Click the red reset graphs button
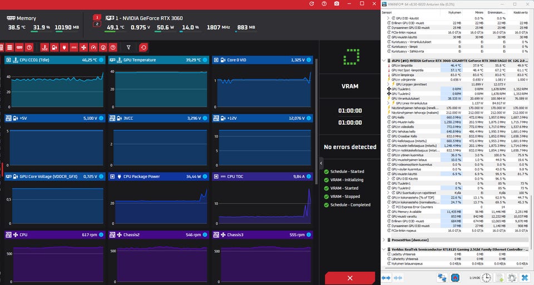Screen dimensions: 534x285 tap(144, 48)
